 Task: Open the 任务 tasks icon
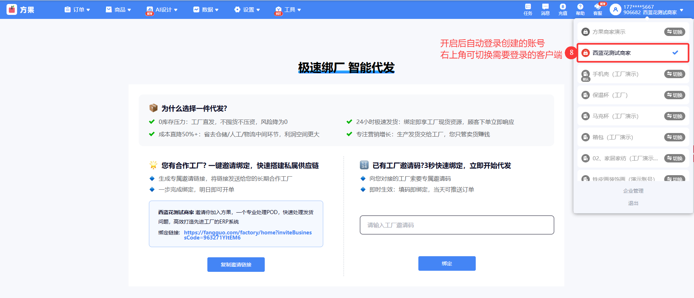pyautogui.click(x=528, y=9)
